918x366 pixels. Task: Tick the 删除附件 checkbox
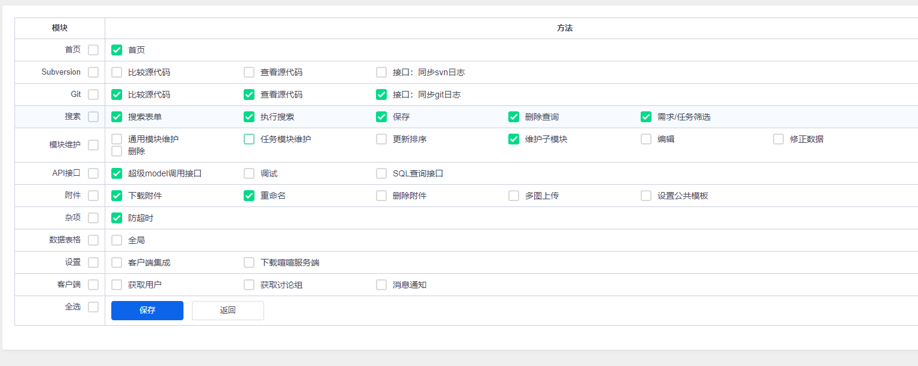(x=381, y=196)
